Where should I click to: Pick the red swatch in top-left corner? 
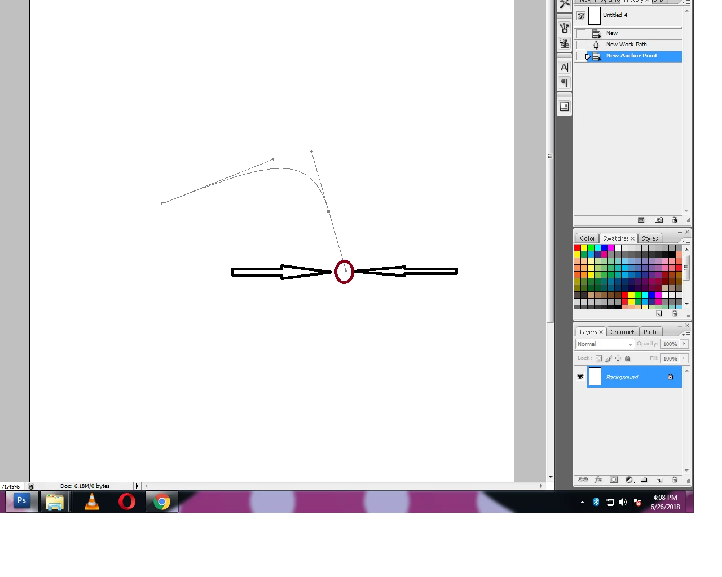(x=578, y=247)
